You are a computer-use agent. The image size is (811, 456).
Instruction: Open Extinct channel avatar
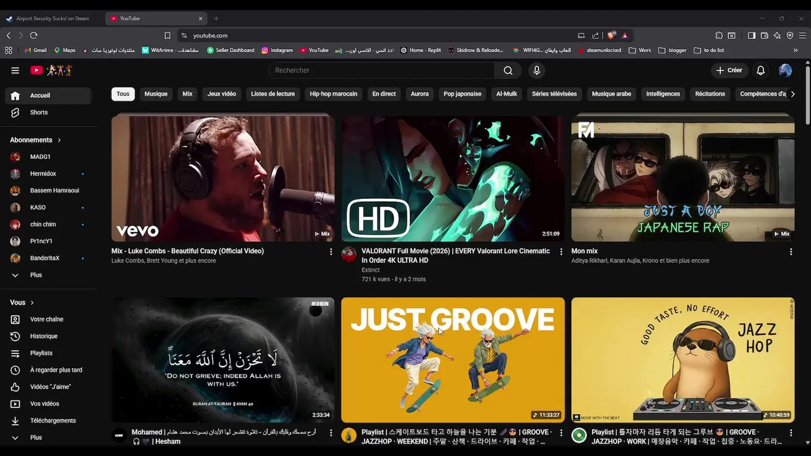point(349,255)
